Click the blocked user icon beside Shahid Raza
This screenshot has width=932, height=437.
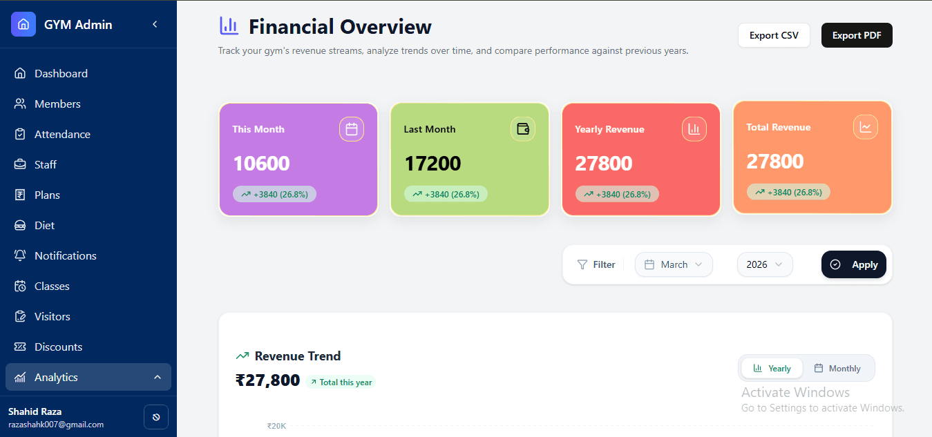click(x=155, y=417)
